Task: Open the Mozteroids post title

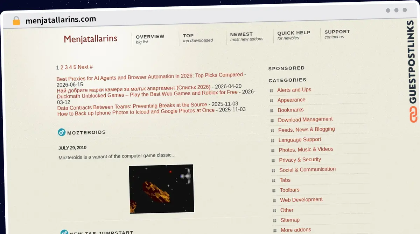Action: coord(86,132)
